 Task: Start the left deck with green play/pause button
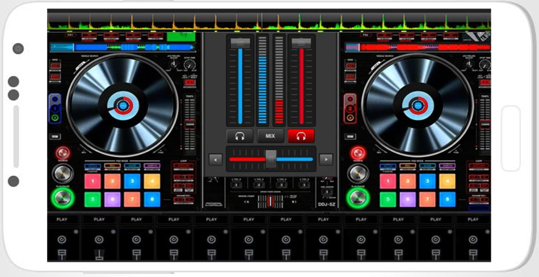62,198
